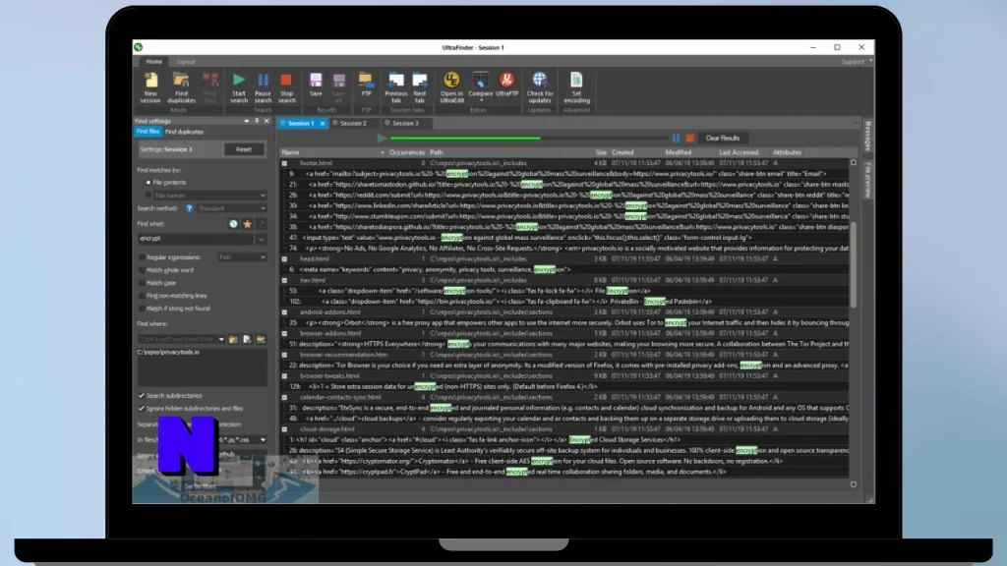Switch to the Session 2 tab
This screenshot has height=566, width=1007.
[x=353, y=123]
